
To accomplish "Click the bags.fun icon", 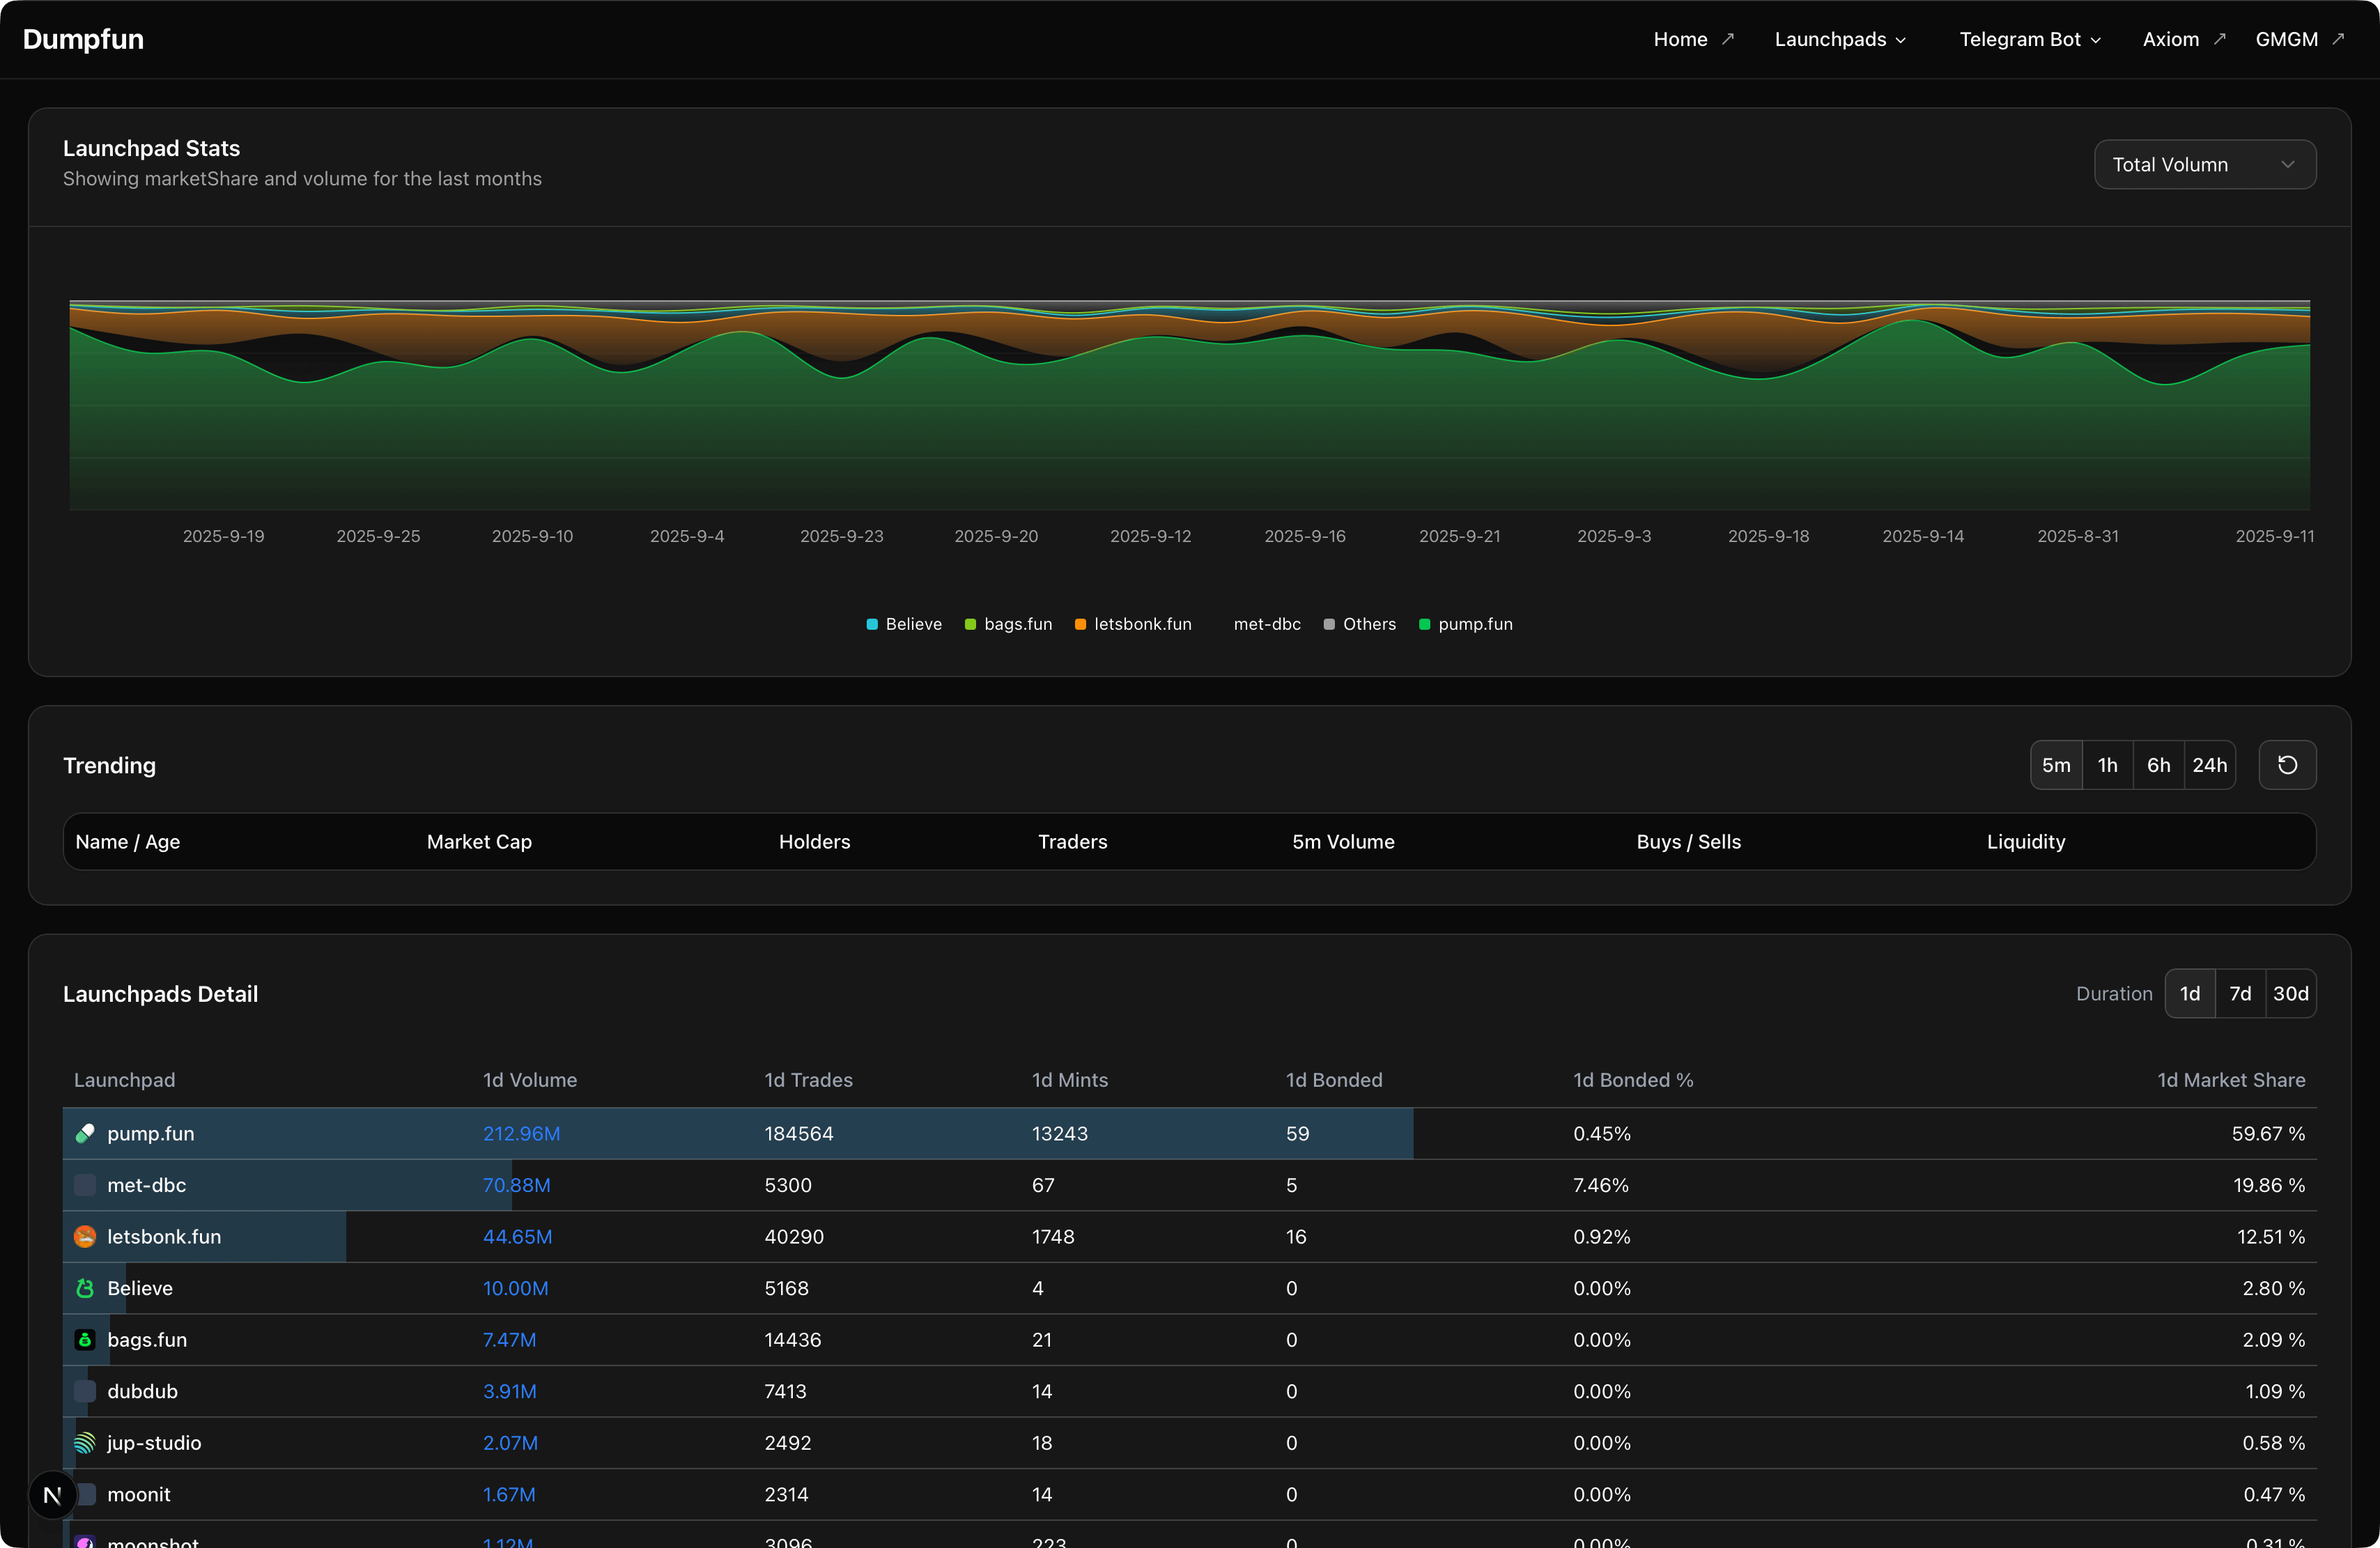I will click(85, 1339).
